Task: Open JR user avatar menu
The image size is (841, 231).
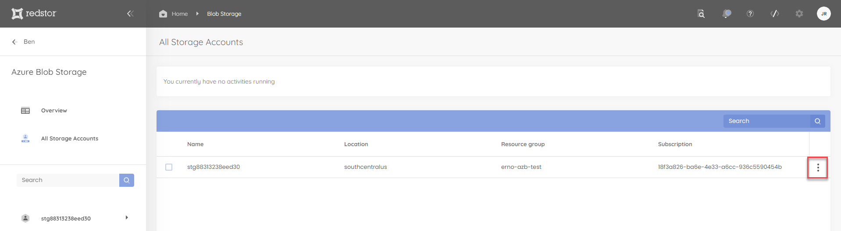Action: click(824, 14)
